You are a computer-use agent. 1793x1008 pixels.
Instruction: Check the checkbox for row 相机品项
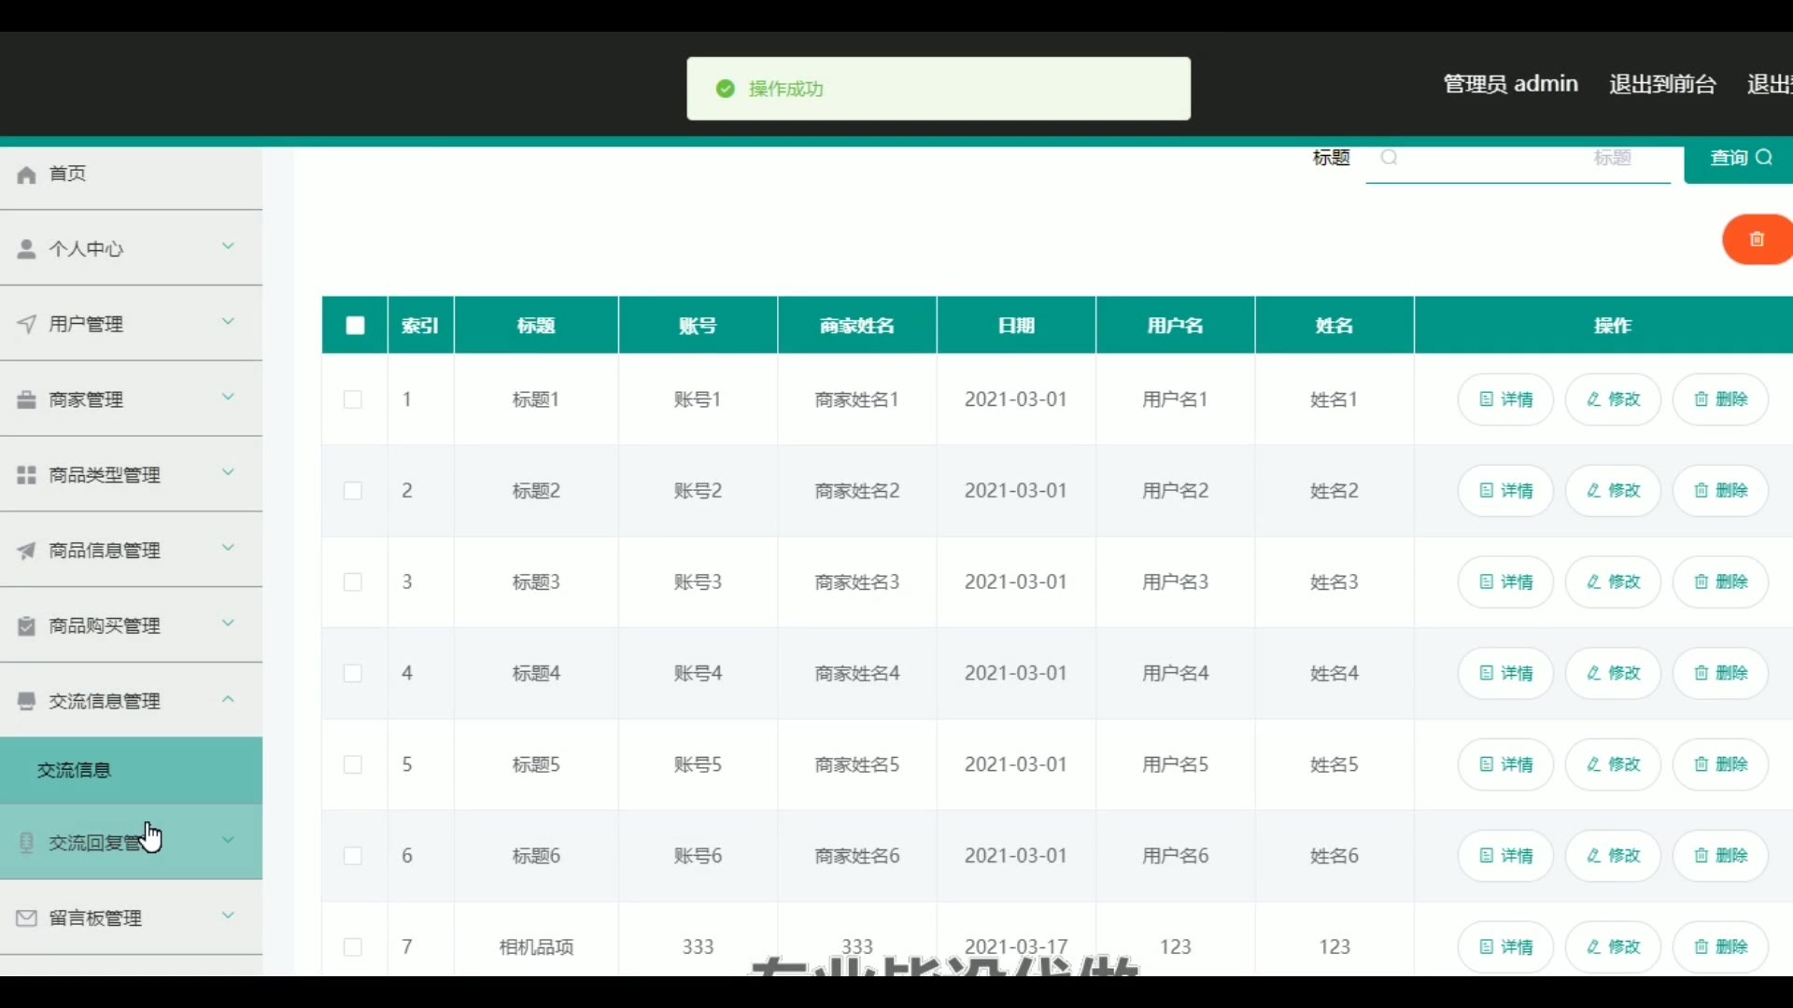(x=353, y=947)
